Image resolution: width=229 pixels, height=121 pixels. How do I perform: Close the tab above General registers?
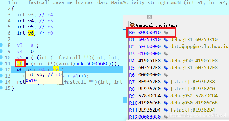click(x=149, y=17)
